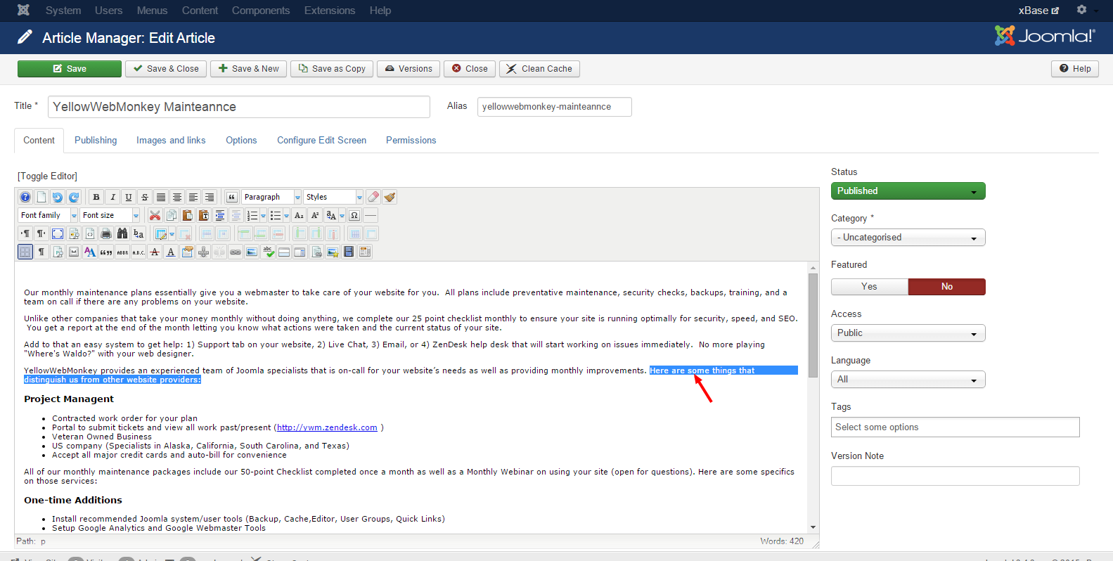Copy the selected text in editor
This screenshot has height=561, width=1113.
(x=172, y=215)
